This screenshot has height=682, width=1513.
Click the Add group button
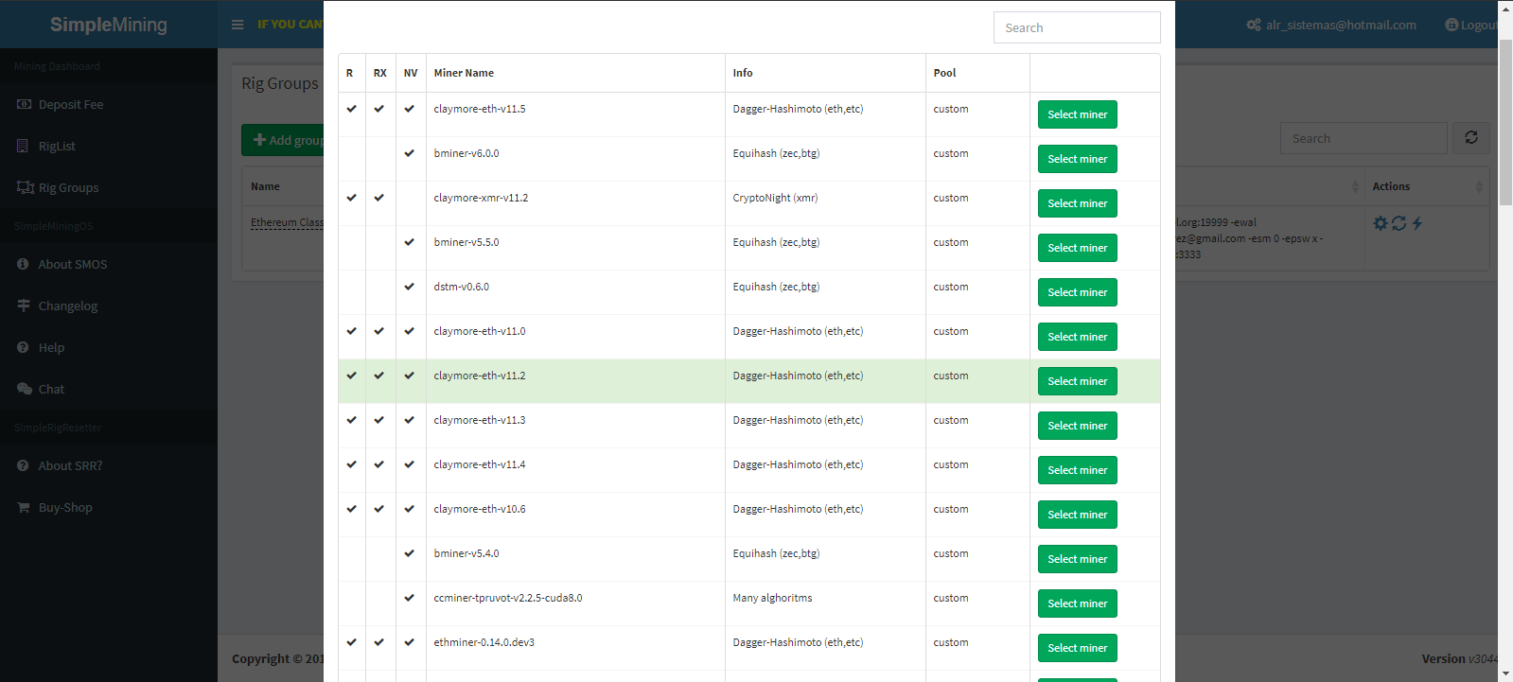tap(283, 140)
